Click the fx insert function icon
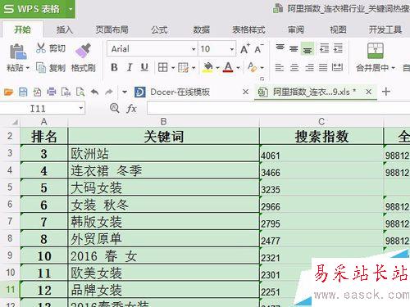 [x=131, y=109]
